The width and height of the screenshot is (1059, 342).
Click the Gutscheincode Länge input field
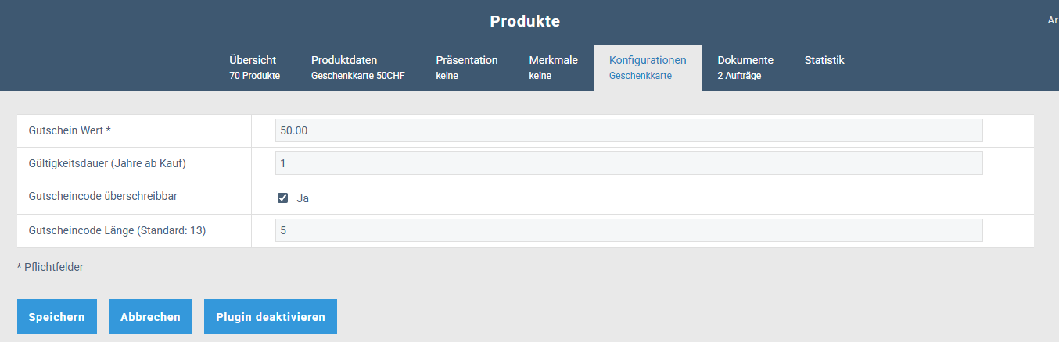coord(628,230)
